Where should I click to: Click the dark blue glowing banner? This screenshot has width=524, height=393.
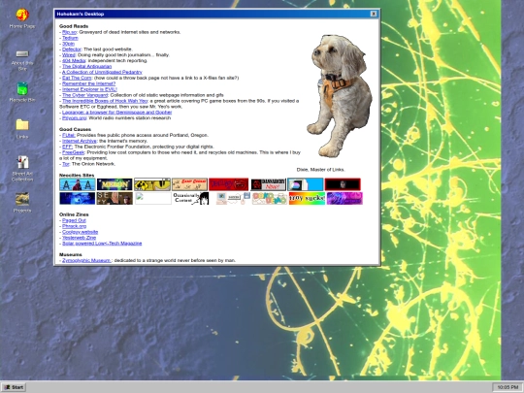click(x=78, y=199)
